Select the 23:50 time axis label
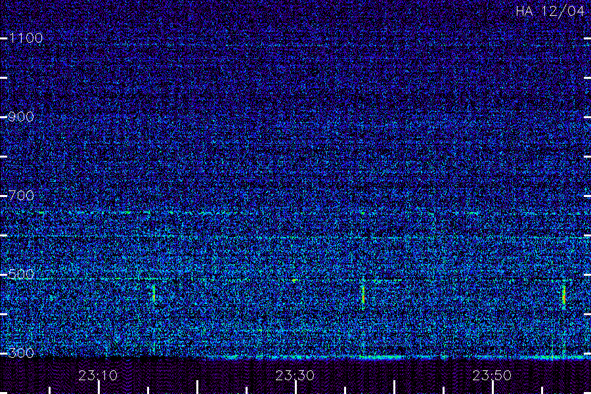 click(x=492, y=376)
